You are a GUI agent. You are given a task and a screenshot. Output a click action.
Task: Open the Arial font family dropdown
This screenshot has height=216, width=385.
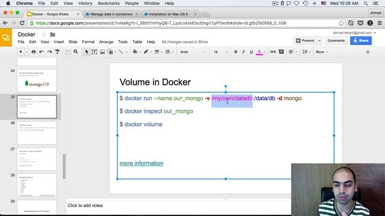coord(192,52)
